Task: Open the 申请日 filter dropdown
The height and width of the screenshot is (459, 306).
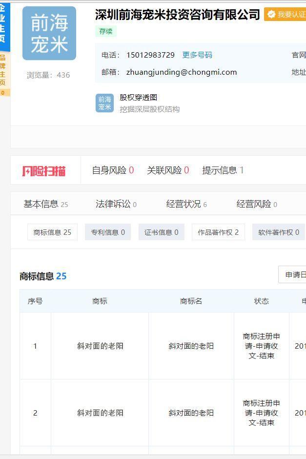Action: coord(292,274)
